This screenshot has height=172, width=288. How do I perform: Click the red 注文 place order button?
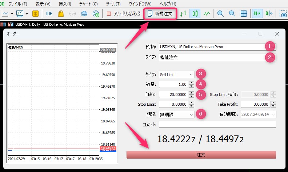(201, 155)
